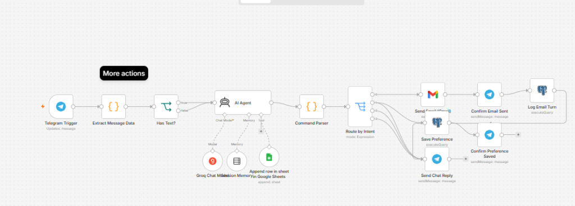This screenshot has width=575, height=206.
Task: Click the 'Log Email Turn' label
Action: coord(542,107)
